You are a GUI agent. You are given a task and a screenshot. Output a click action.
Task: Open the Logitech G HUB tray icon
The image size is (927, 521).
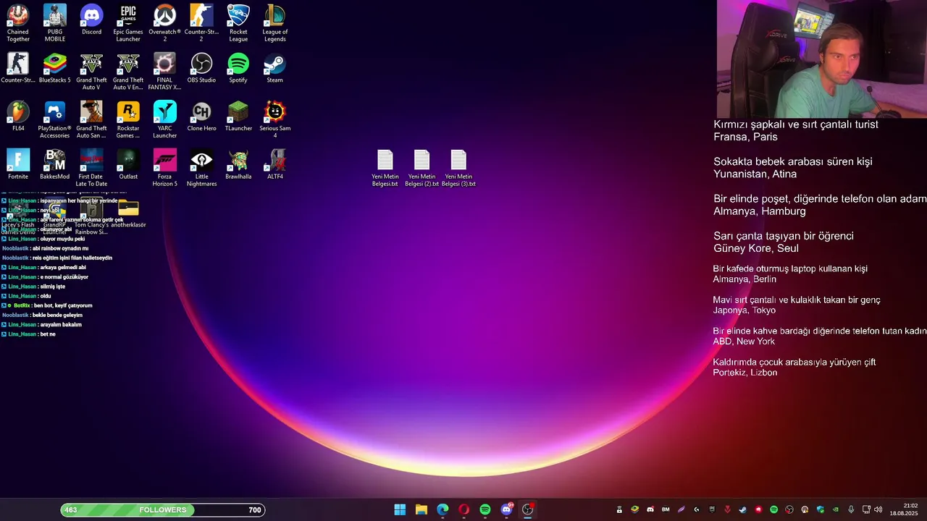tap(697, 509)
